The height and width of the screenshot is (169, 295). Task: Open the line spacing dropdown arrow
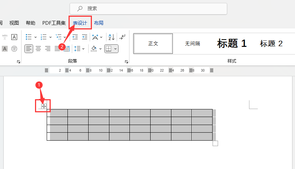pyautogui.click(x=84, y=49)
